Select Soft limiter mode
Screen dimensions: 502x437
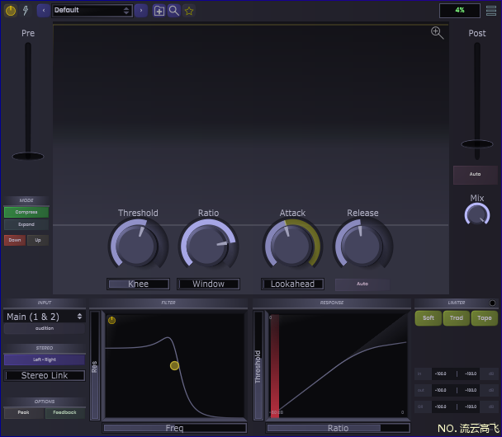(429, 318)
